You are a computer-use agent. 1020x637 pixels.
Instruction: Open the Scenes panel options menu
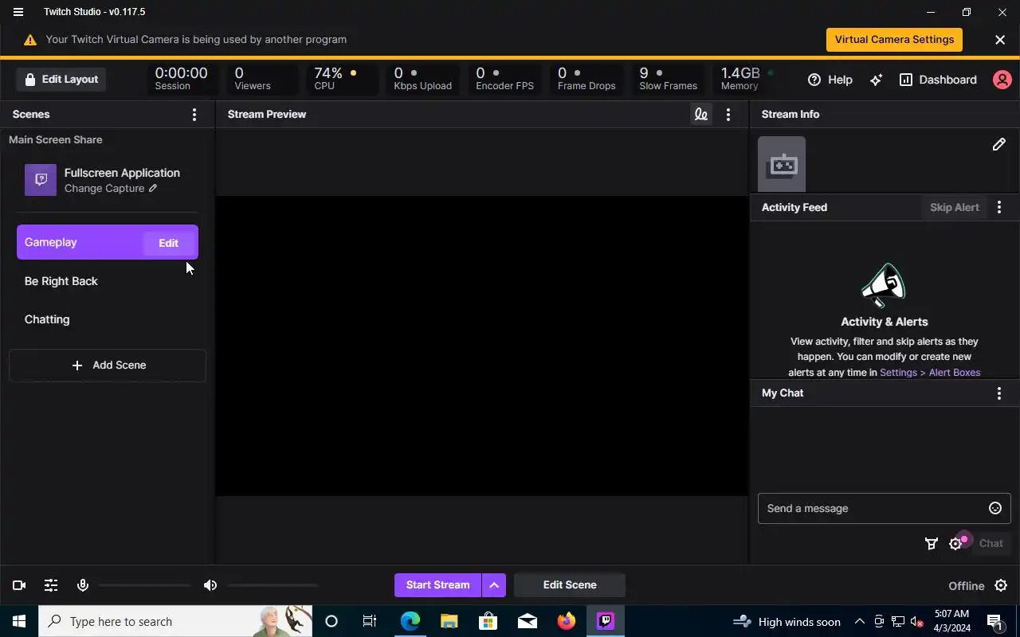[194, 115]
